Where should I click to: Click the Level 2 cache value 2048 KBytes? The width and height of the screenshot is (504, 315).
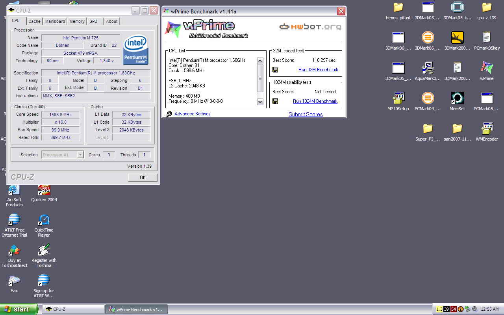[131, 130]
